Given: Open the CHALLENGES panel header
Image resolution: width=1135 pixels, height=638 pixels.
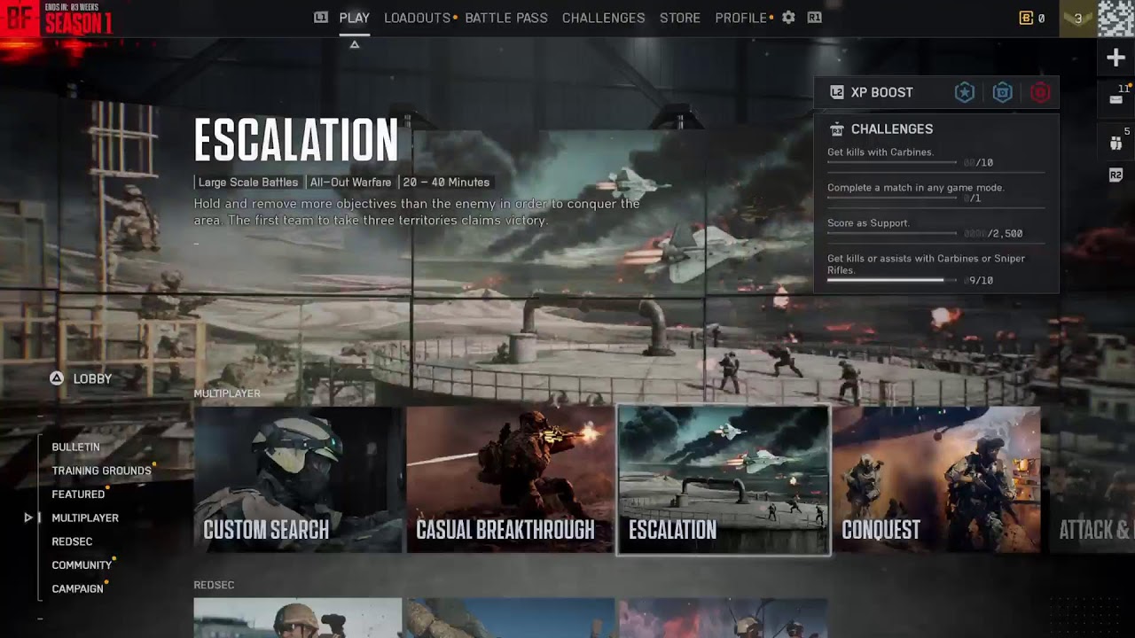Looking at the screenshot, I should tap(892, 129).
